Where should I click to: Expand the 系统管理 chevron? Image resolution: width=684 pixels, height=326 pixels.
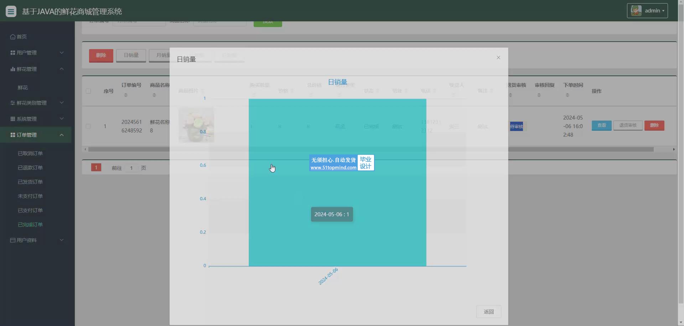click(62, 119)
